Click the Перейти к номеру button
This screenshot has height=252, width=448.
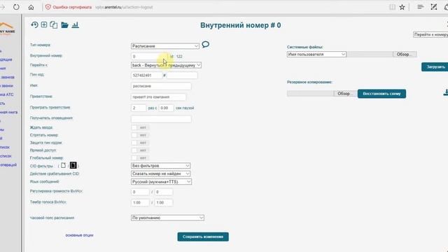[x=431, y=34]
